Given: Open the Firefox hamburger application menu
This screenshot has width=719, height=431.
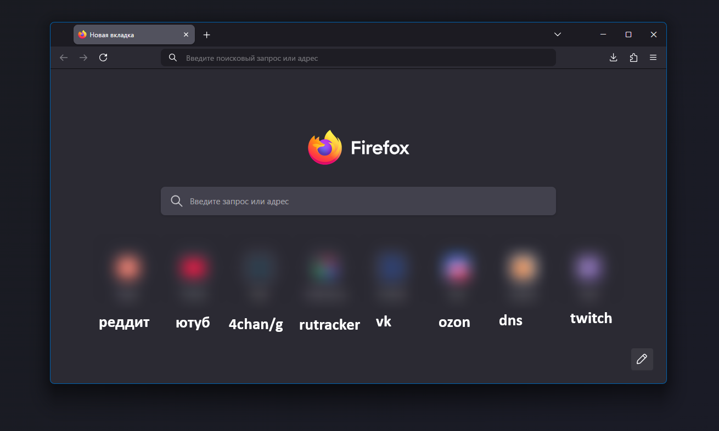Looking at the screenshot, I should click(653, 58).
